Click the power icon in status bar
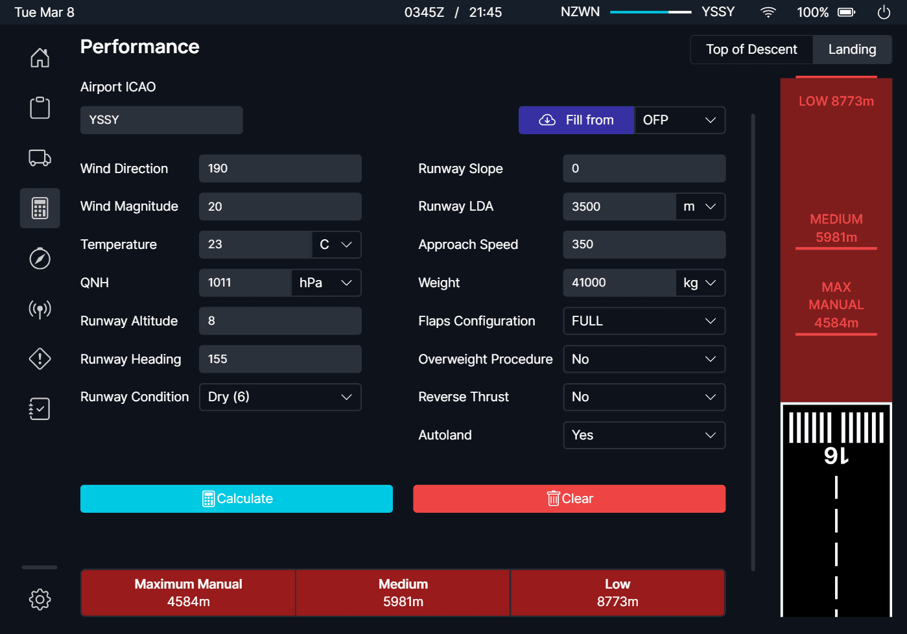 [884, 12]
